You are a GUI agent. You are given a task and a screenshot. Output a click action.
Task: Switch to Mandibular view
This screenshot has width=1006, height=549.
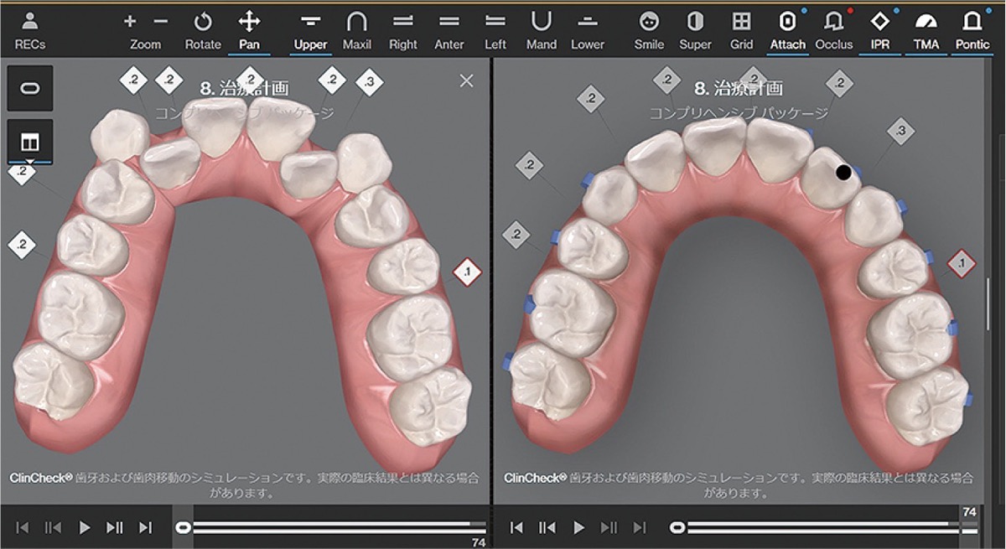pyautogui.click(x=542, y=29)
